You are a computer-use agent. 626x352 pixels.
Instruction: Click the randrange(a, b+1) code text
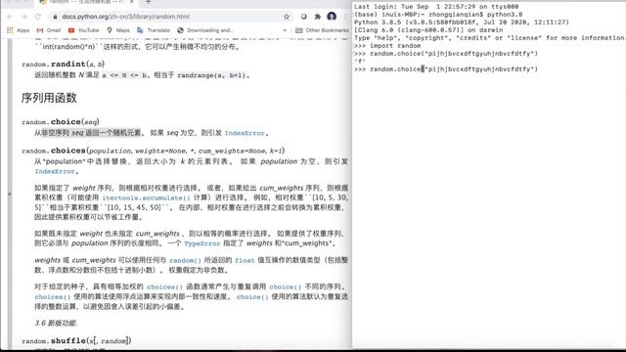click(x=211, y=75)
